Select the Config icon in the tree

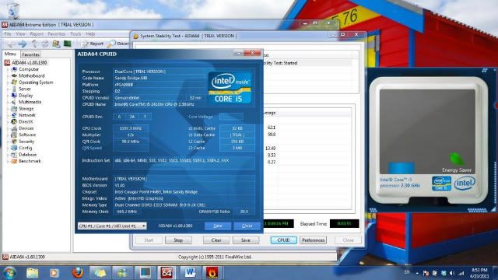coord(14,148)
